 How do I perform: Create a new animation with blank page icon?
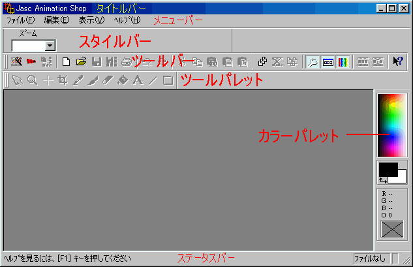tap(66, 62)
